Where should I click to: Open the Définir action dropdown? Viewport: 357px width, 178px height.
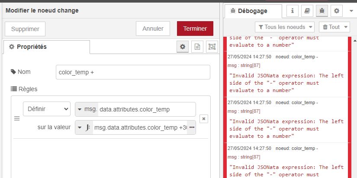pos(46,109)
